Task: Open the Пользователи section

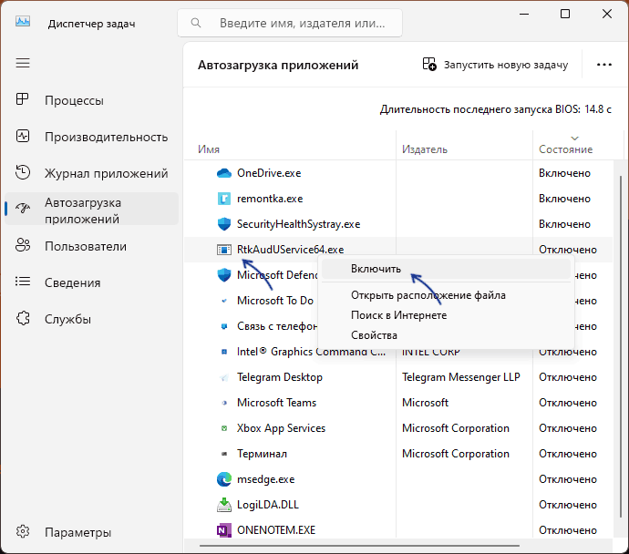Action: coord(91,246)
